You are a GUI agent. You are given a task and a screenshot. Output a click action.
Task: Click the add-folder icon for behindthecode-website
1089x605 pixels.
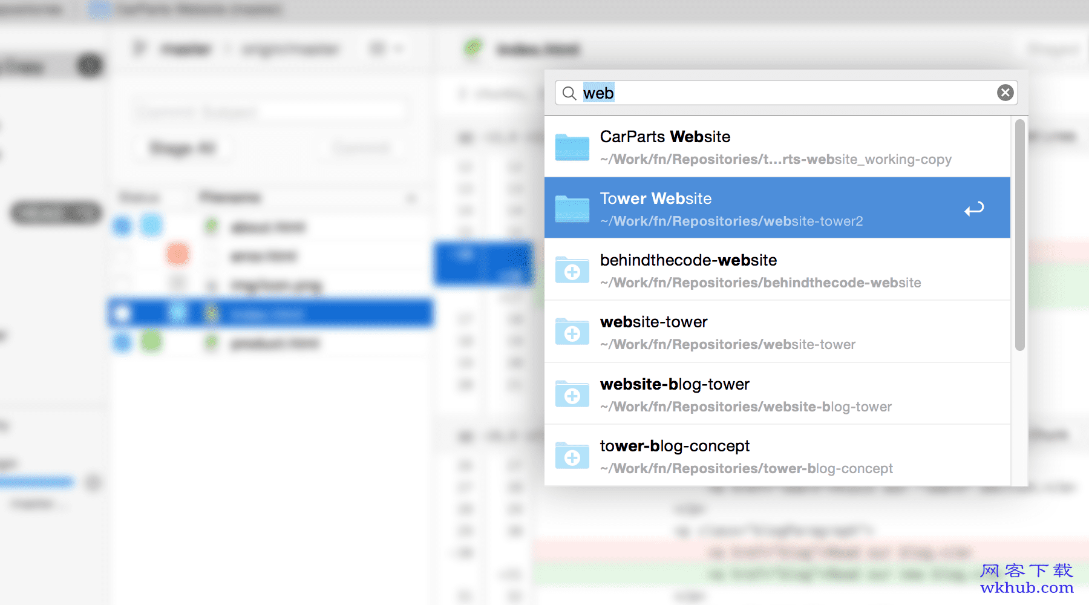tap(572, 270)
